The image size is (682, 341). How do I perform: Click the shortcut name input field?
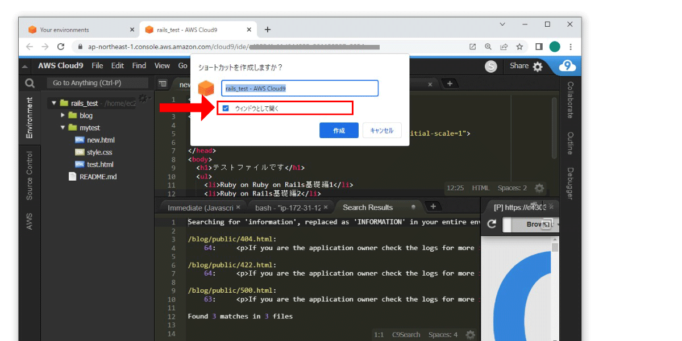click(x=300, y=88)
